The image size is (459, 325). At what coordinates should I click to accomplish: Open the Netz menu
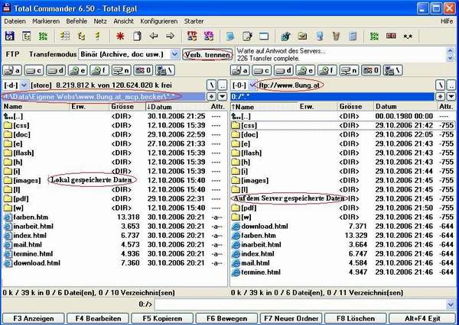click(x=100, y=21)
